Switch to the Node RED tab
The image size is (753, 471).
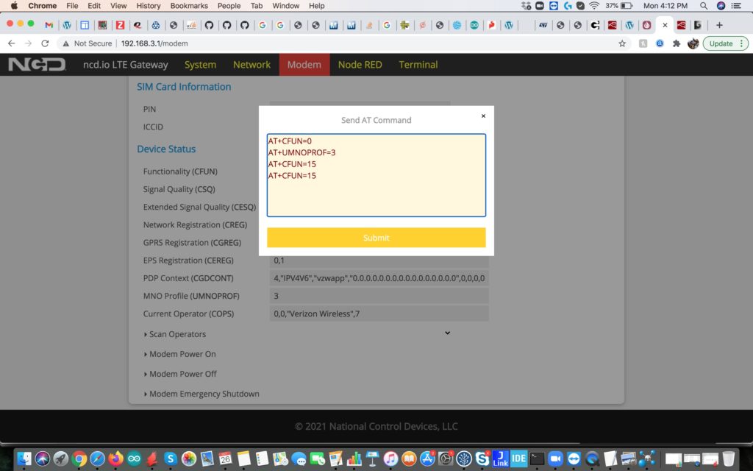360,65
